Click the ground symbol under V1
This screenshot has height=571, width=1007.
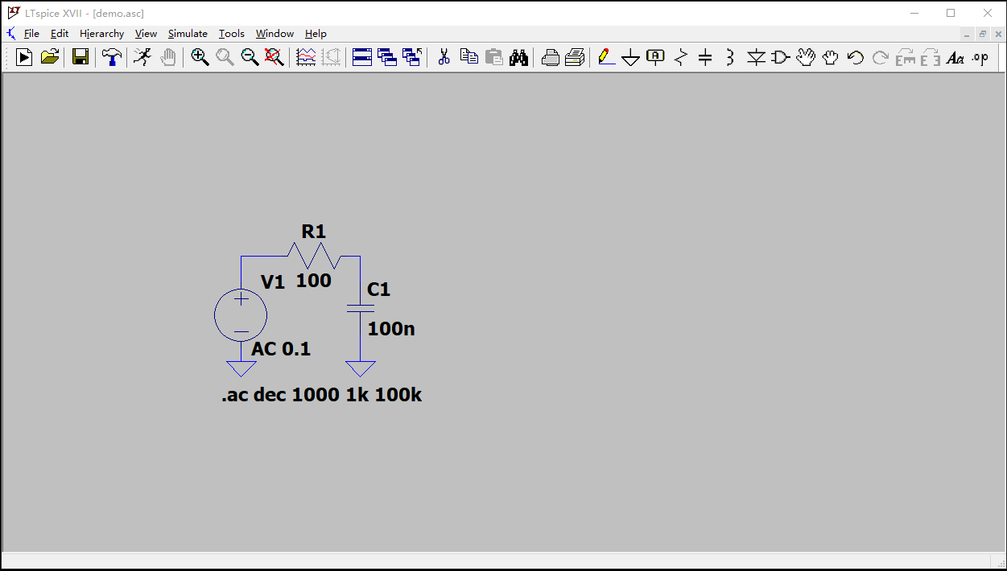pyautogui.click(x=241, y=368)
